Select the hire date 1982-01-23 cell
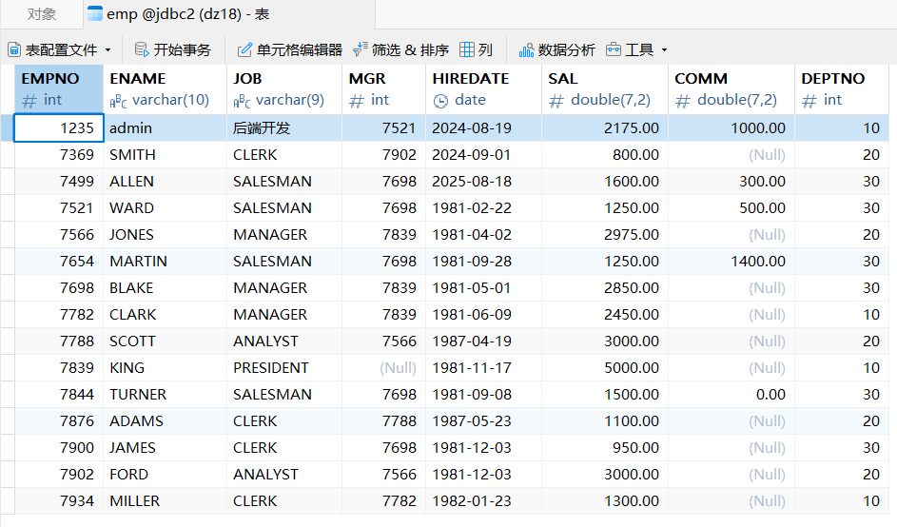Image resolution: width=897 pixels, height=527 pixels. pyautogui.click(x=483, y=500)
